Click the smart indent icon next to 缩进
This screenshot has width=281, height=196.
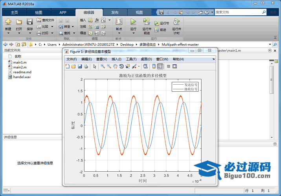(90, 33)
